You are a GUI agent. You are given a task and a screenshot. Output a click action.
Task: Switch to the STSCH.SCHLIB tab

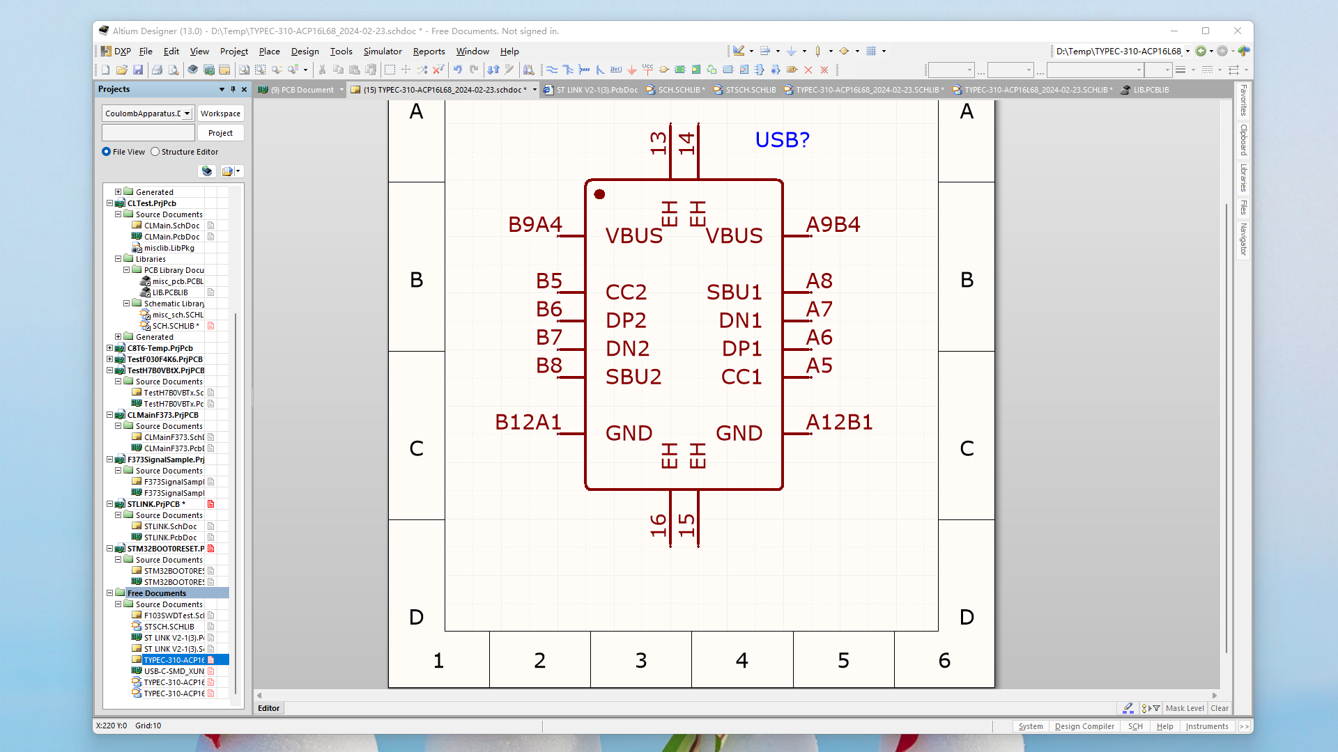click(750, 90)
